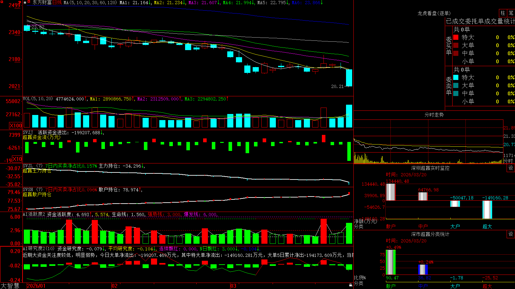The width and height of the screenshot is (515, 289).
Task: Click the 超大 bar showing -149160.28
Action: [487, 210]
